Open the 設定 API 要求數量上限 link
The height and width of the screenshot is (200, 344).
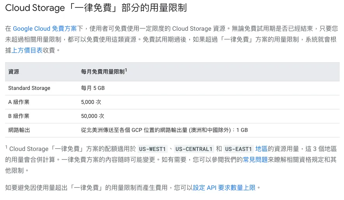click(224, 188)
